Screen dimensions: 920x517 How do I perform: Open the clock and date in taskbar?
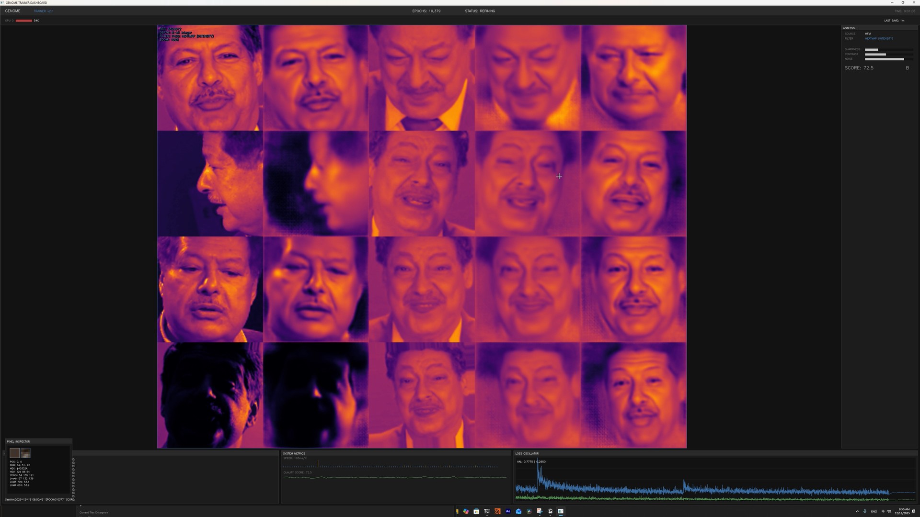tap(902, 511)
